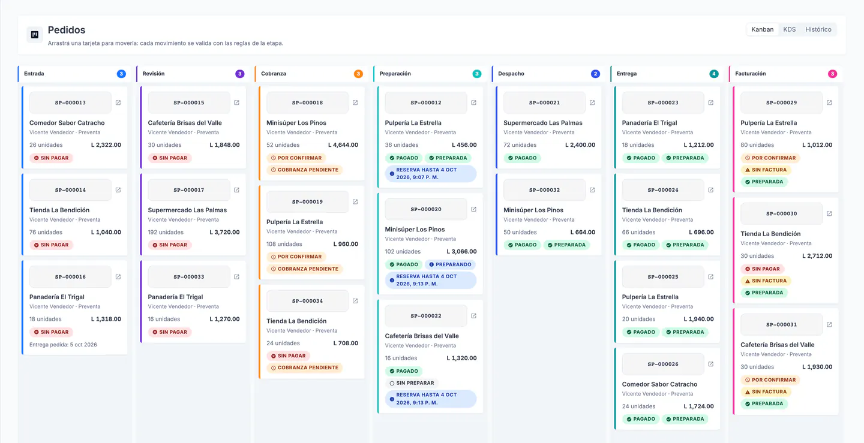This screenshot has height=443, width=864.
Task: Click SIN FACTURA badge on the SP-000030 card
Action: pos(766,281)
